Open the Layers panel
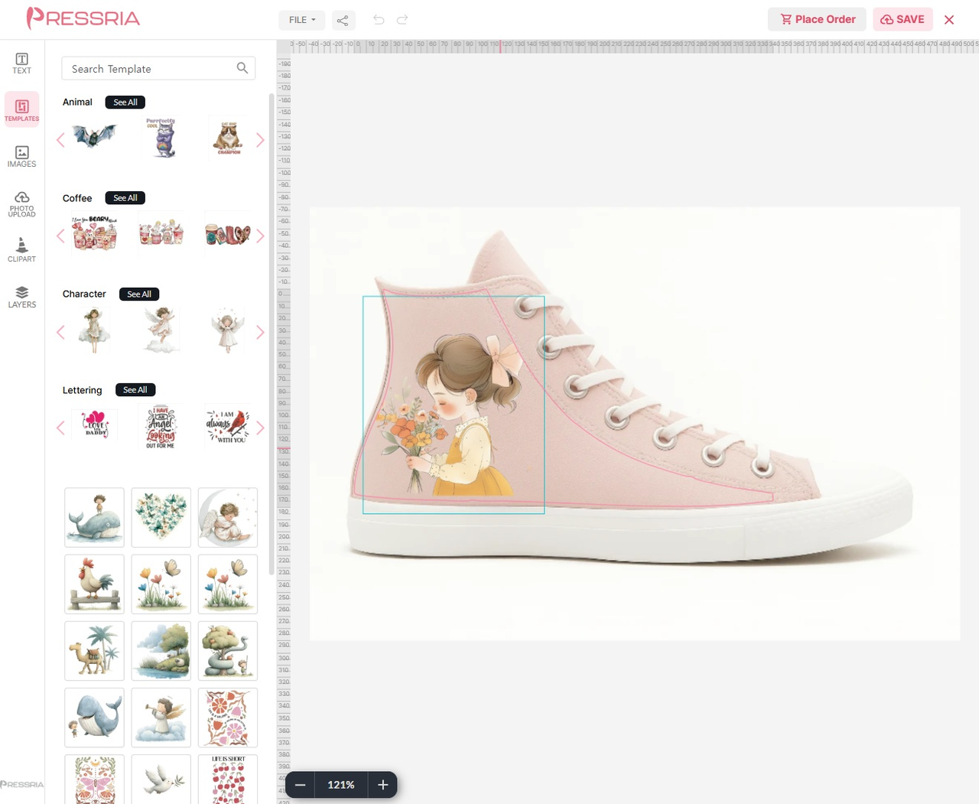The height and width of the screenshot is (804, 979). pyautogui.click(x=21, y=297)
